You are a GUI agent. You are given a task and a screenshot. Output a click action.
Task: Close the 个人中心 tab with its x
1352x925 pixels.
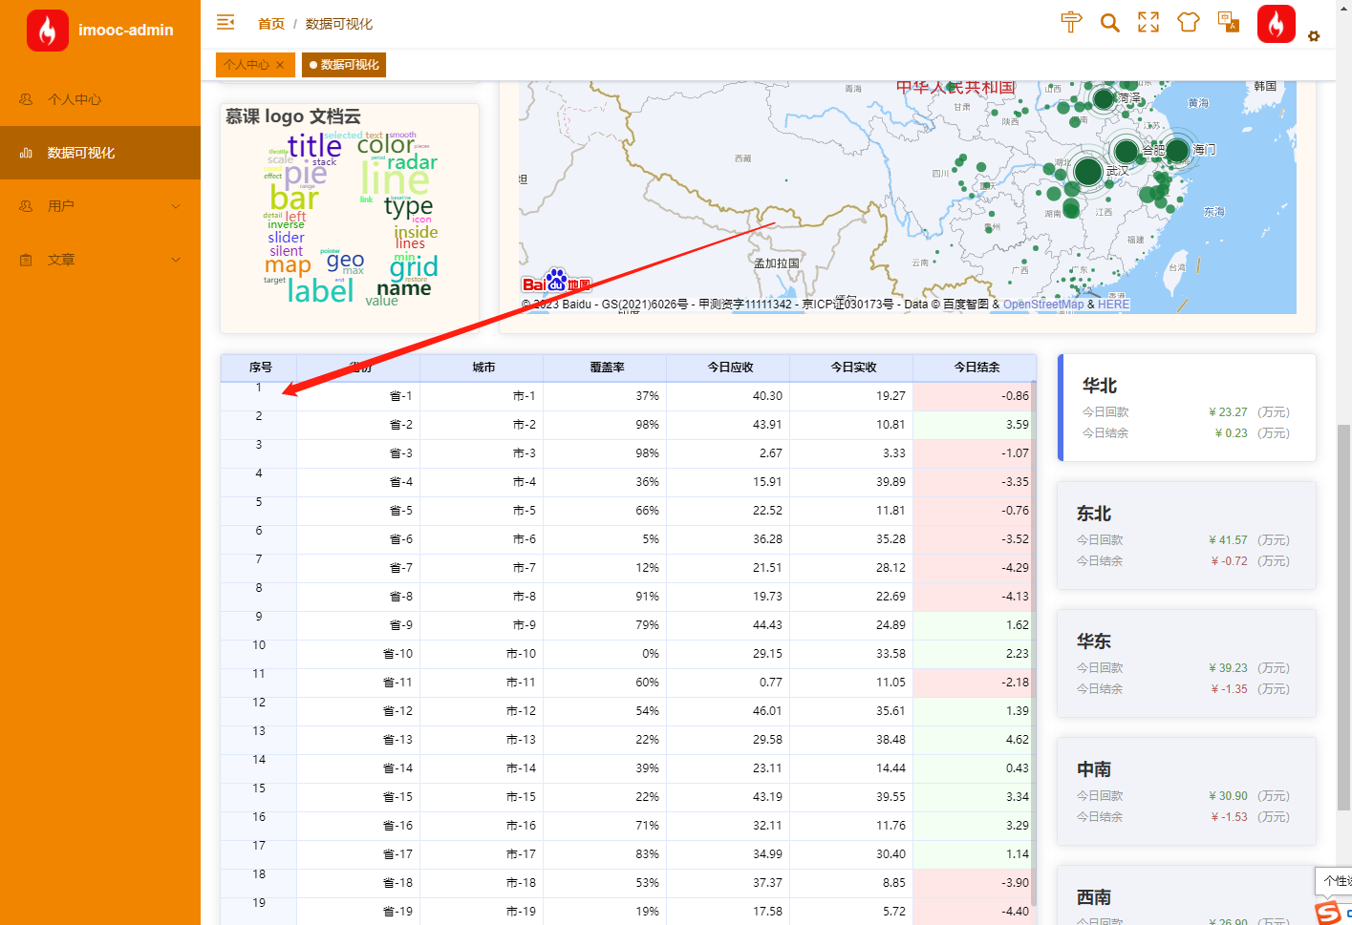tap(280, 65)
